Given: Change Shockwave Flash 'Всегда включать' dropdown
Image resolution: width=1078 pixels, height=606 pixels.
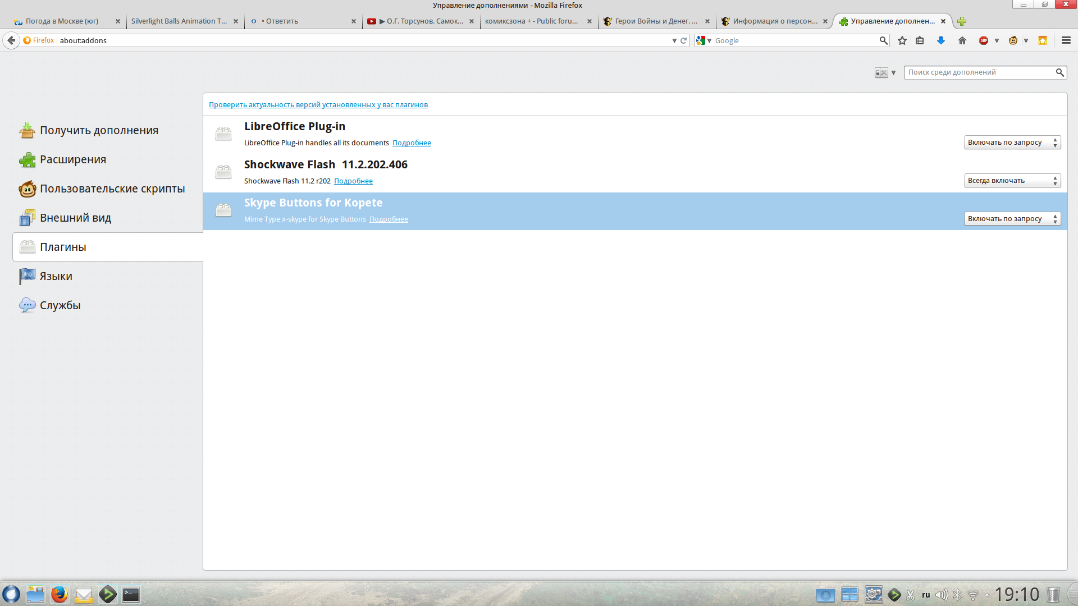Looking at the screenshot, I should pyautogui.click(x=1012, y=181).
